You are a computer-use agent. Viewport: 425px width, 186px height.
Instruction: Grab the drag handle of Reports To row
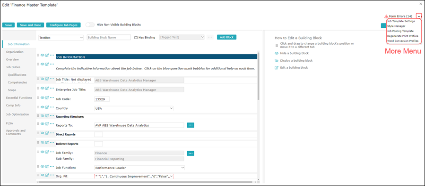pyautogui.click(x=38, y=124)
